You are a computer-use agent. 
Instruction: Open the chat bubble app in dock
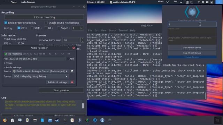(20, 120)
